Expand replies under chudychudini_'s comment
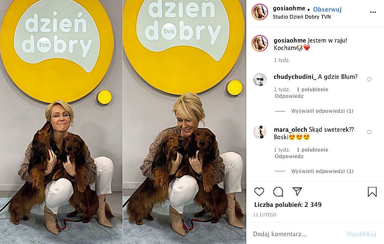This screenshot has height=244, width=384. 322,111
